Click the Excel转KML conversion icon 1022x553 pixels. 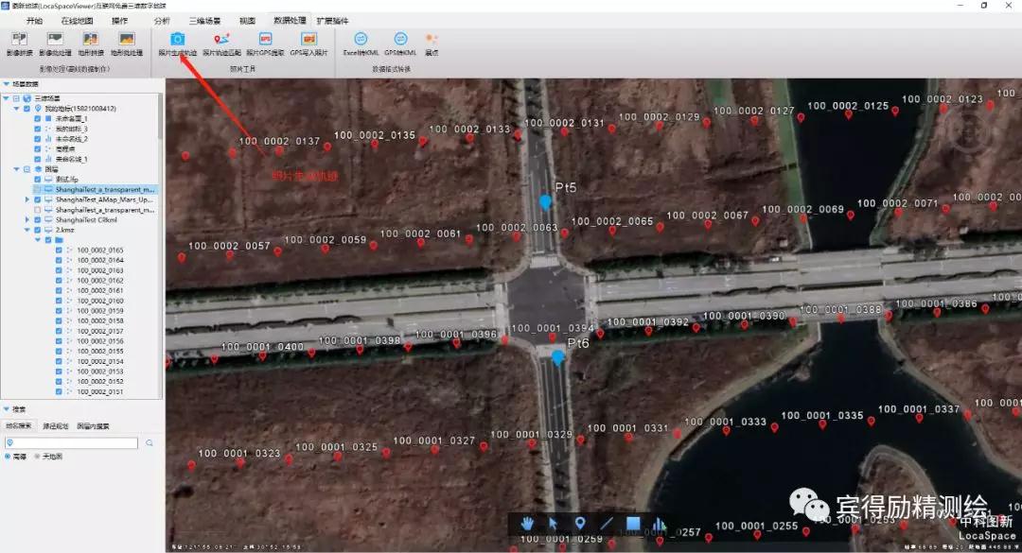coord(360,40)
